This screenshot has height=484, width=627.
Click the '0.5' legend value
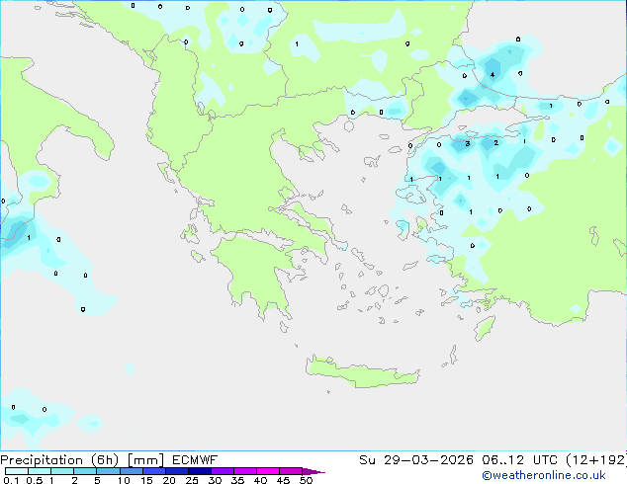point(35,480)
